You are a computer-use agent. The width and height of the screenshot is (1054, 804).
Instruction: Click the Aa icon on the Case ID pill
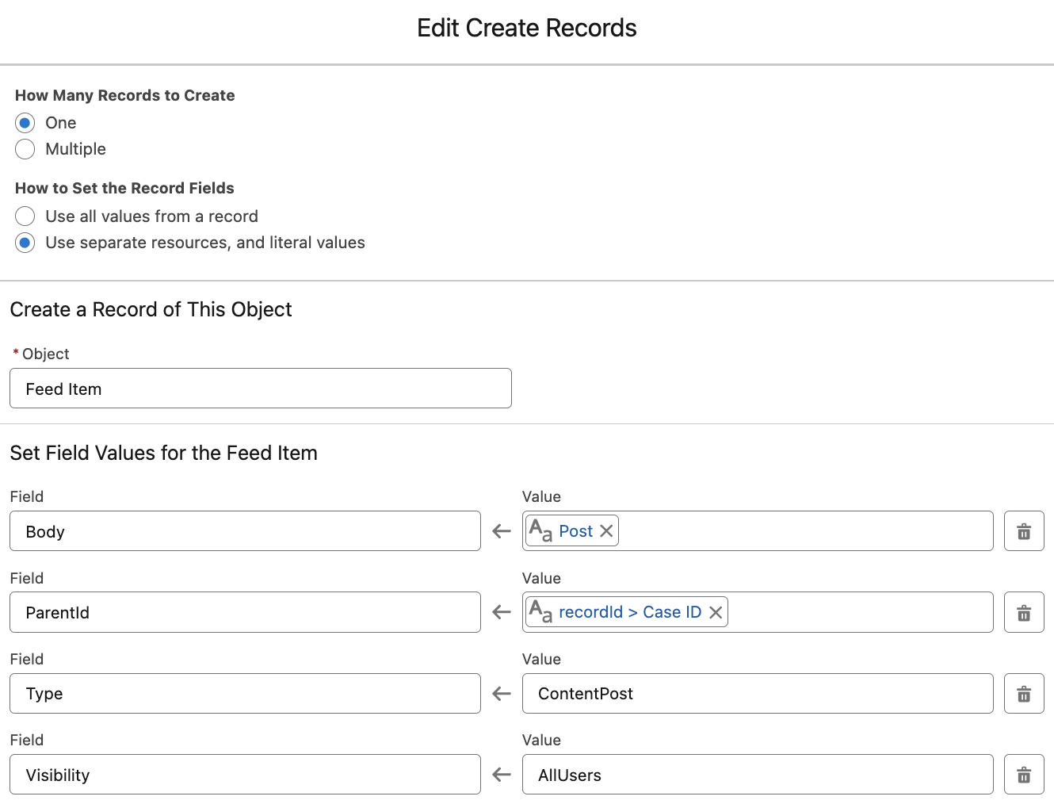[x=540, y=612]
